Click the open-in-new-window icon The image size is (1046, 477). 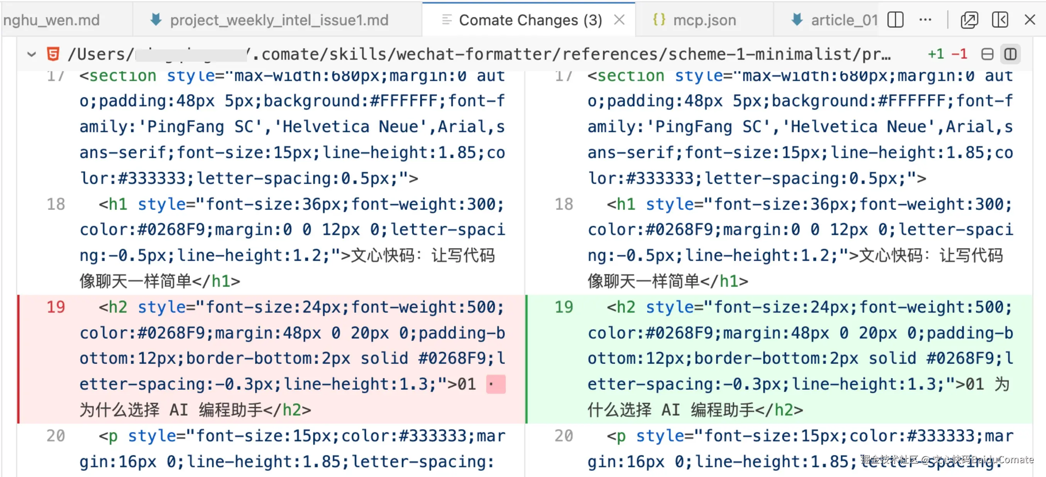969,20
